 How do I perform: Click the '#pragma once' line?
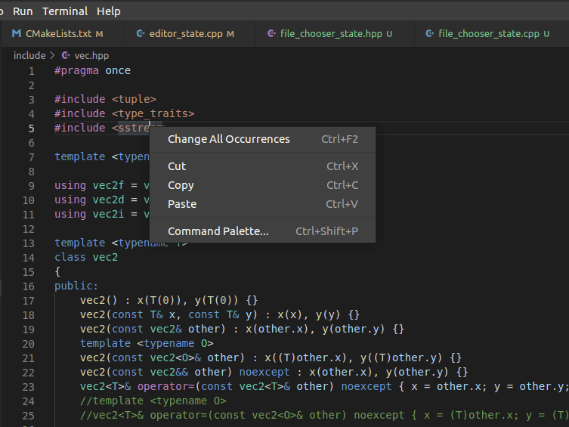pyautogui.click(x=92, y=70)
